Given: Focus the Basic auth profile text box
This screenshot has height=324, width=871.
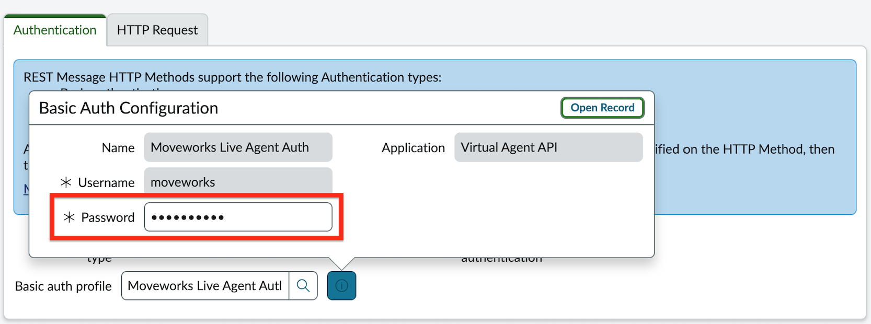Looking at the screenshot, I should tap(205, 286).
